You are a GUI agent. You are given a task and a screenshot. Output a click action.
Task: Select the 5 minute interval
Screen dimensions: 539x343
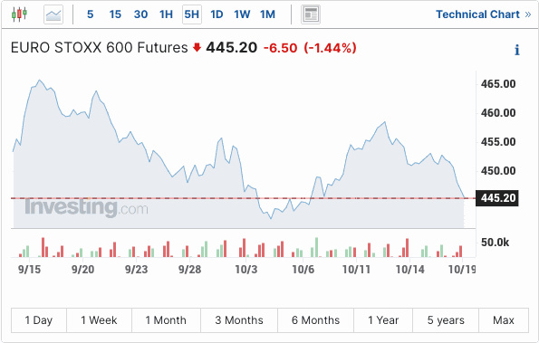pyautogui.click(x=90, y=14)
